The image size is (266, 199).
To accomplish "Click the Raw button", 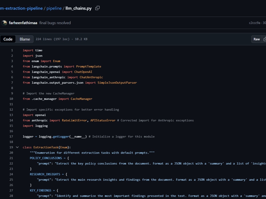I will [x=257, y=39].
